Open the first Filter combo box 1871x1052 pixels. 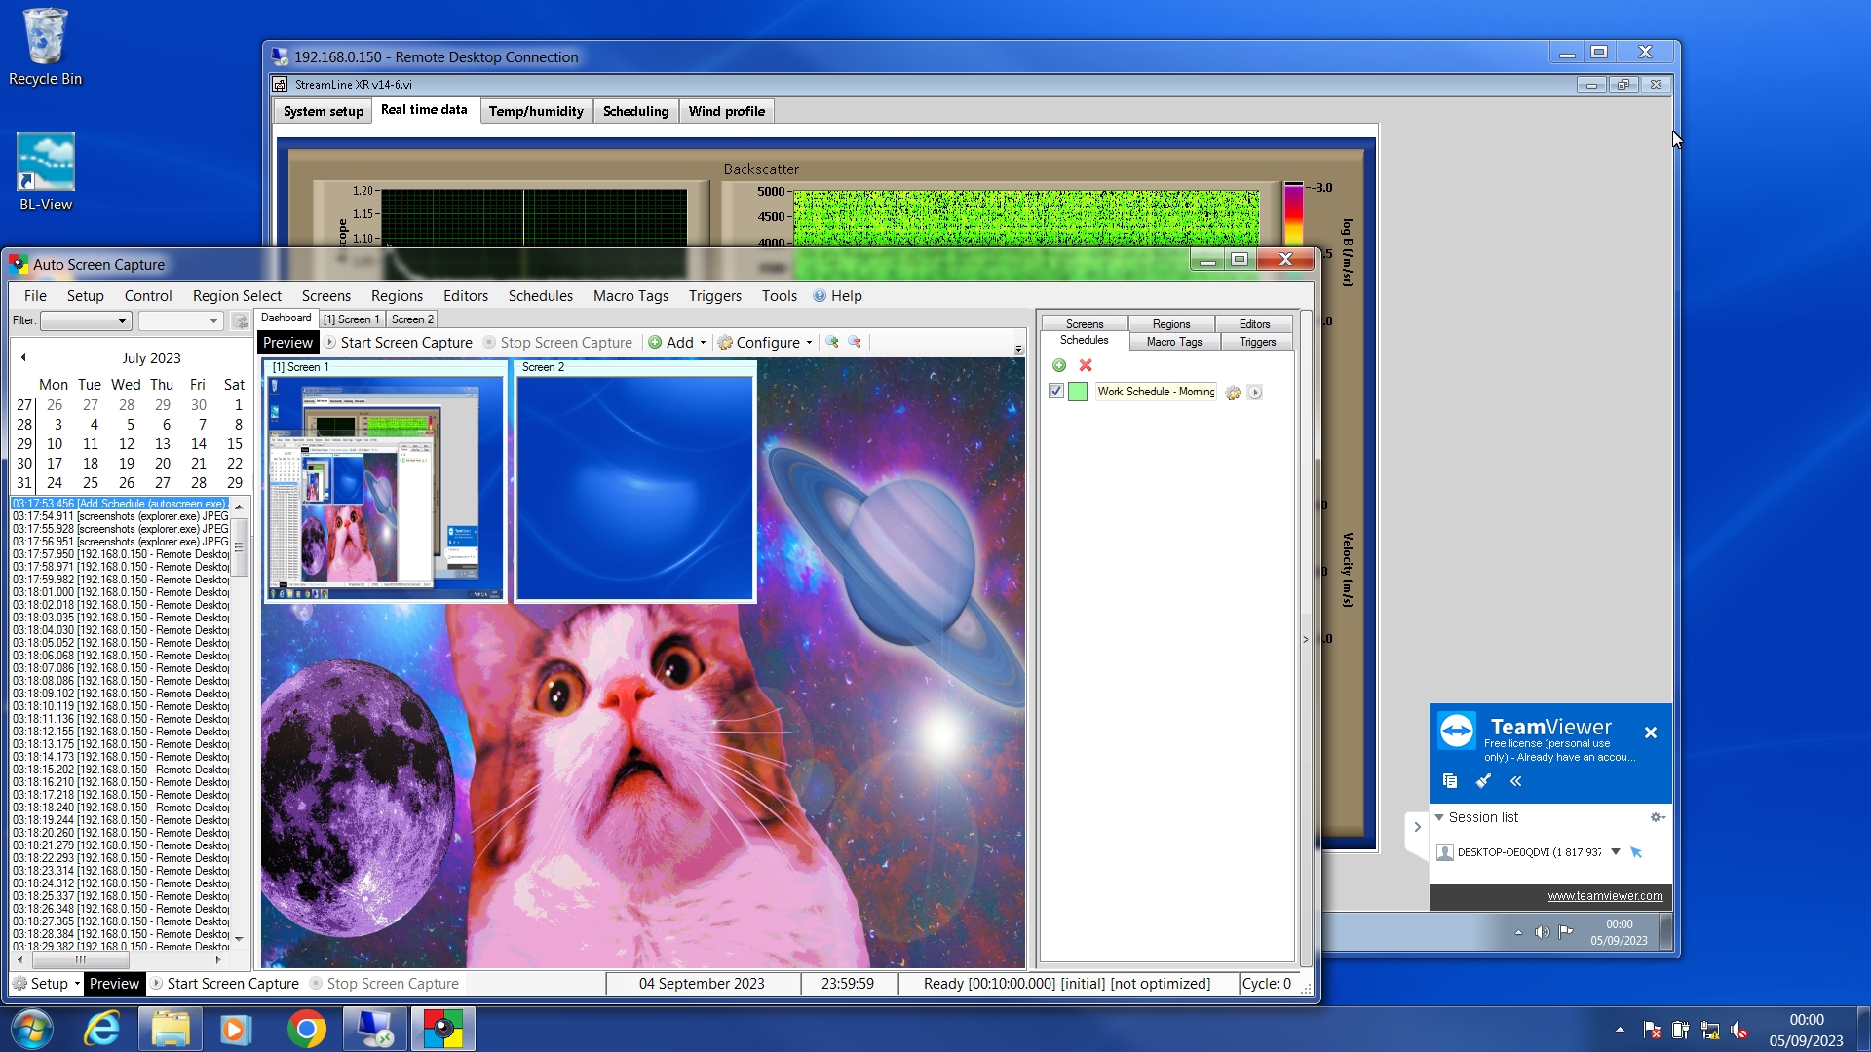86,320
